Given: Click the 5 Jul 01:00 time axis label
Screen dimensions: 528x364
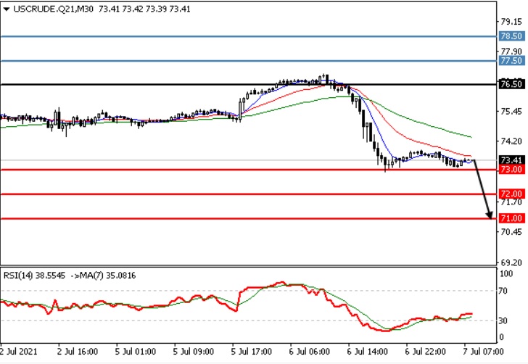Looking at the screenshot, I should click(x=136, y=352).
